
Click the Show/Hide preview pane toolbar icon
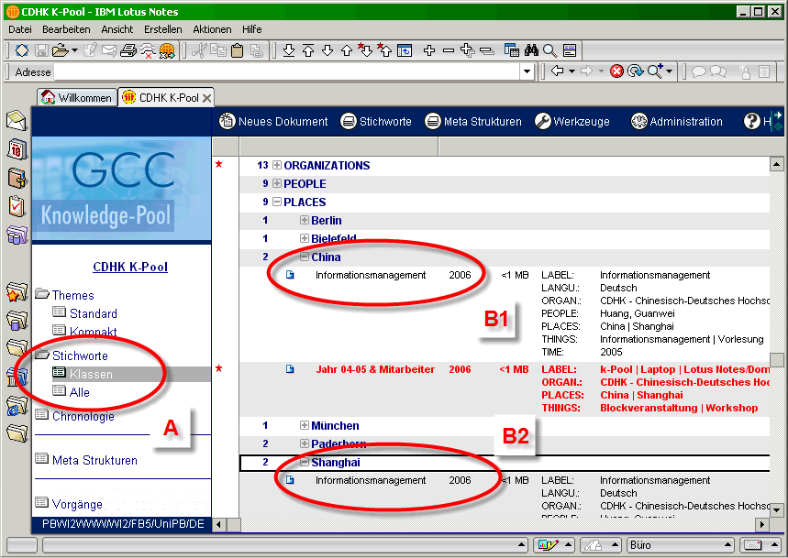click(x=569, y=50)
